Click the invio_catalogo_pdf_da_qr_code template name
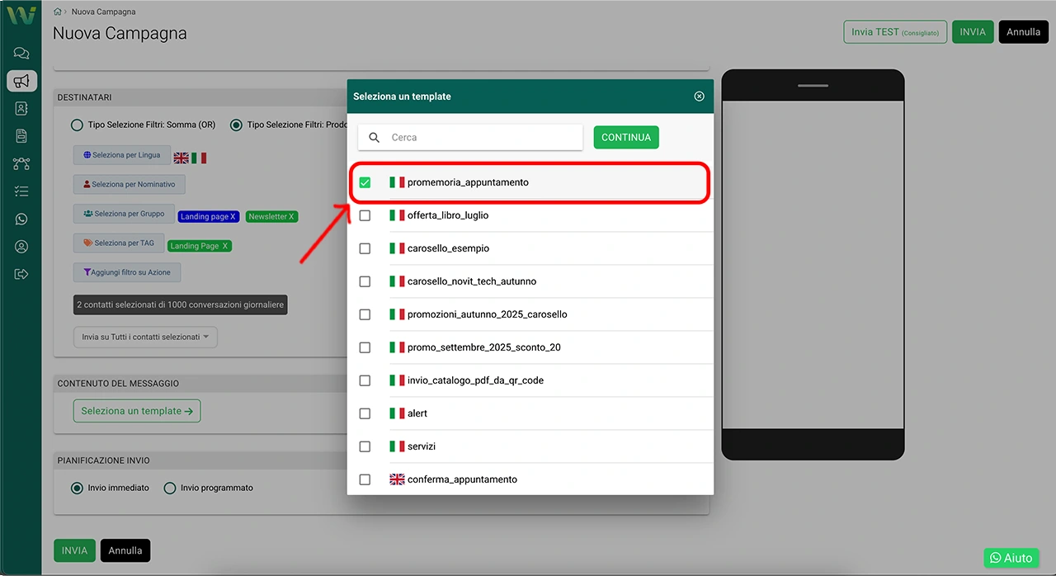1056x576 pixels. pos(475,380)
